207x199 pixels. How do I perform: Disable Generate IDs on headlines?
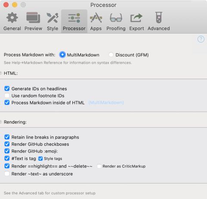[x=7, y=89]
